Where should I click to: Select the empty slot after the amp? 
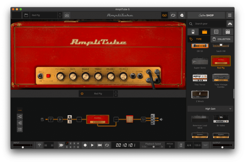[116, 119]
